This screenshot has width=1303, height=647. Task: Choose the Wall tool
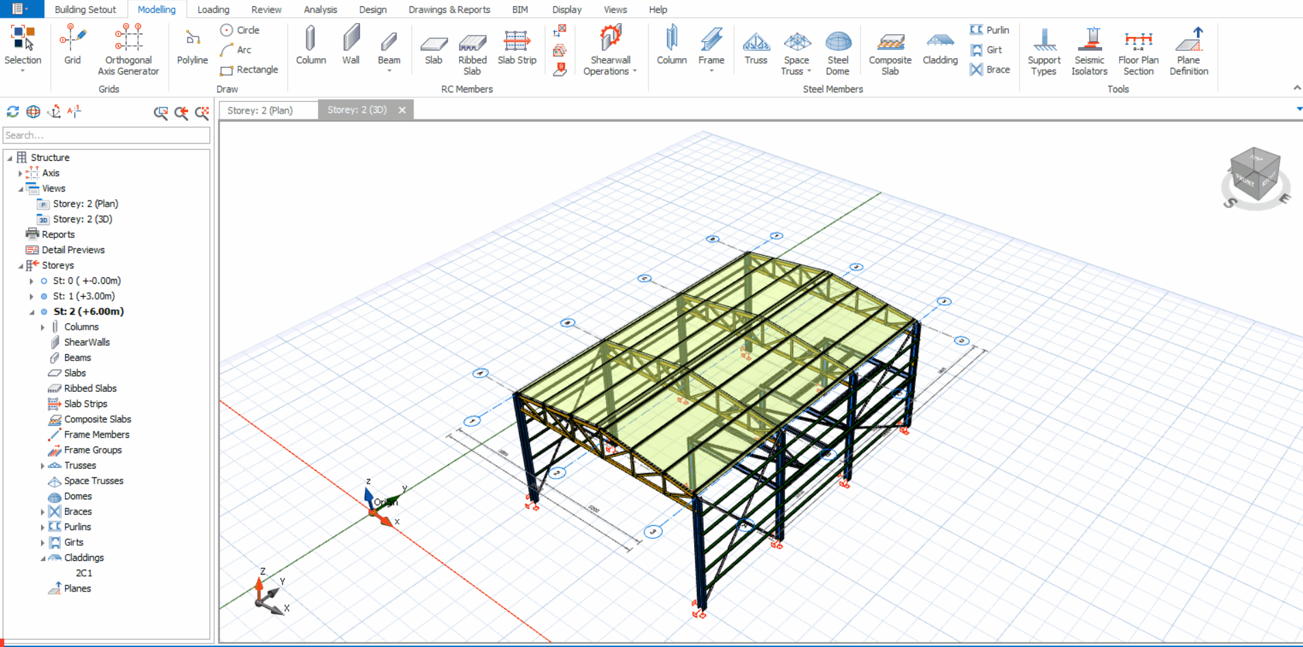coord(351,44)
